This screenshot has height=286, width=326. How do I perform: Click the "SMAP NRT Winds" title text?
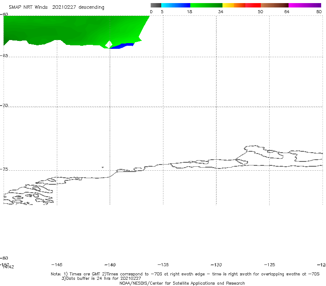point(28,7)
